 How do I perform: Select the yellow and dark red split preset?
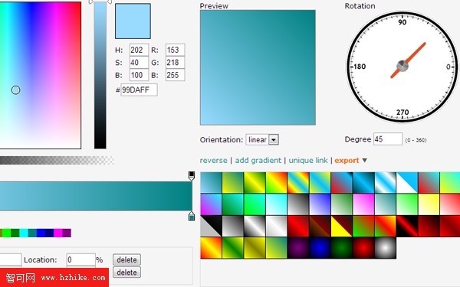point(341,226)
